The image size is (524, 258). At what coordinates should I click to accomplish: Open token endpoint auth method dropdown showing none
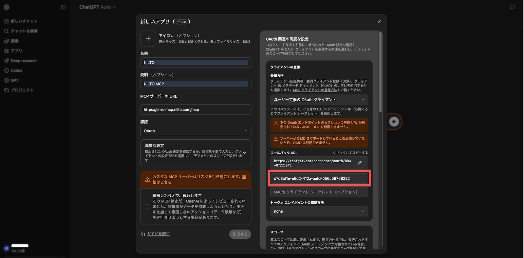coord(319,211)
